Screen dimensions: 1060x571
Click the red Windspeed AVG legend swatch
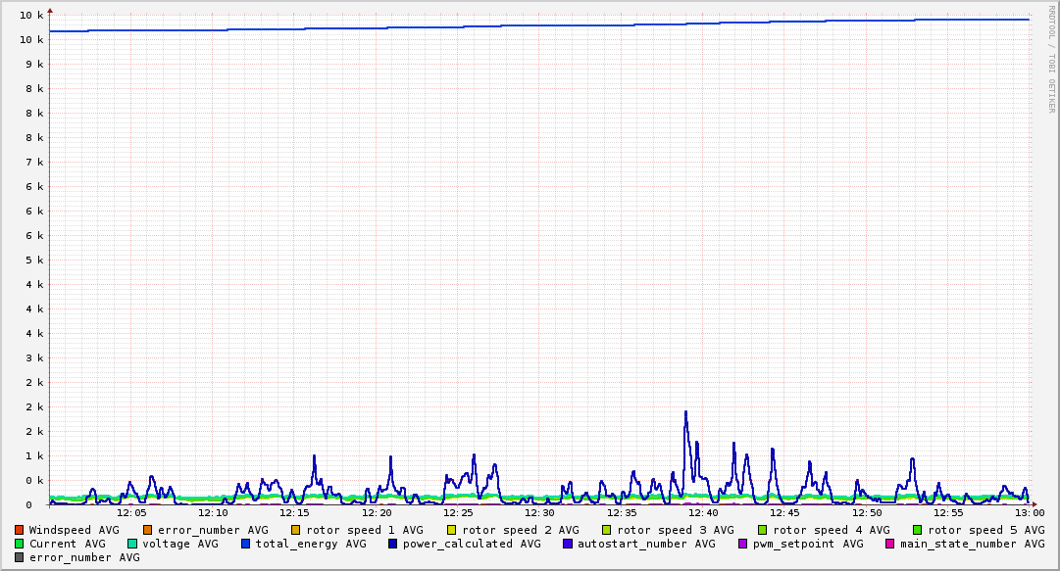coord(20,530)
